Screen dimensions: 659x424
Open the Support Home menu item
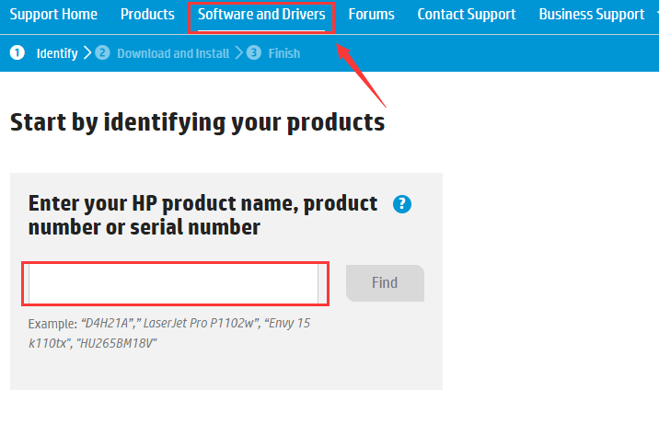[53, 15]
